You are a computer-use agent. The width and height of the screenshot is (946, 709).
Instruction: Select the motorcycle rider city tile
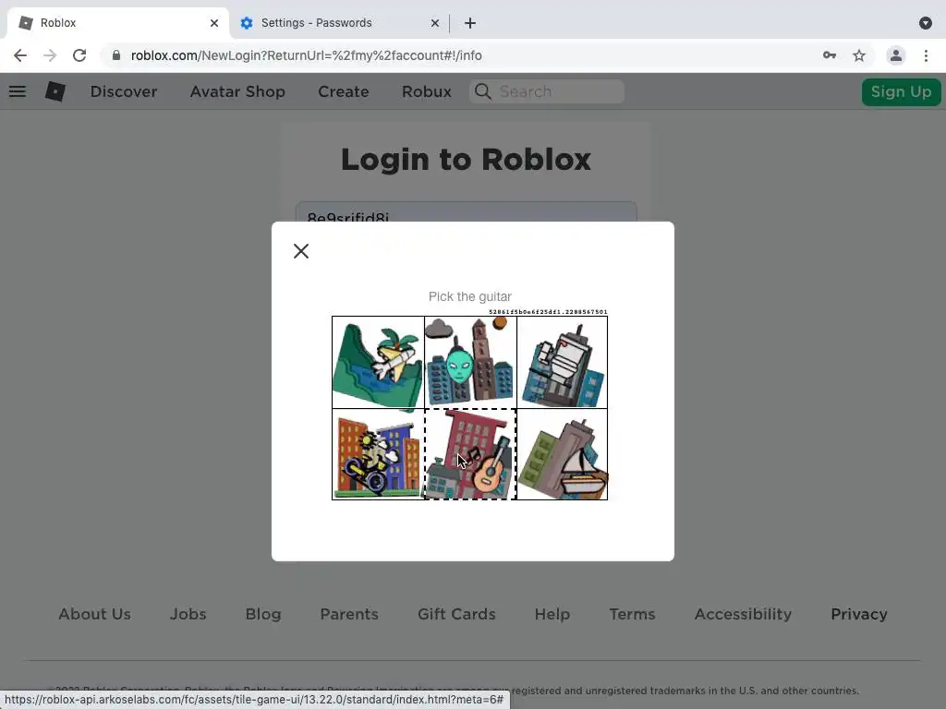[x=378, y=454]
